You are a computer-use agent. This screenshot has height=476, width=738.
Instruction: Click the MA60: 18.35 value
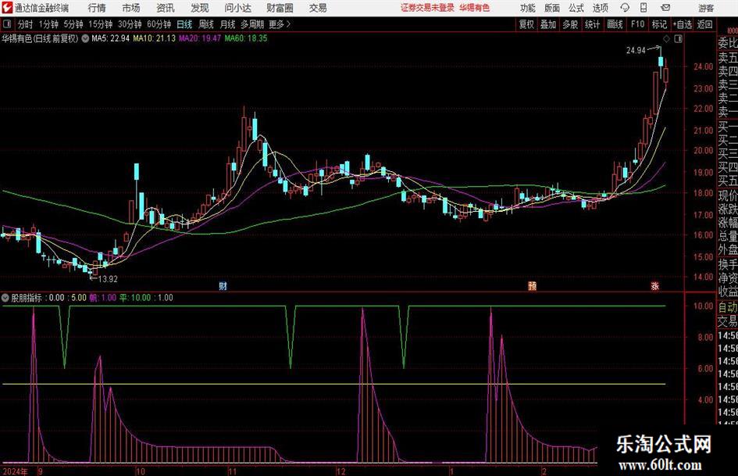pos(246,38)
